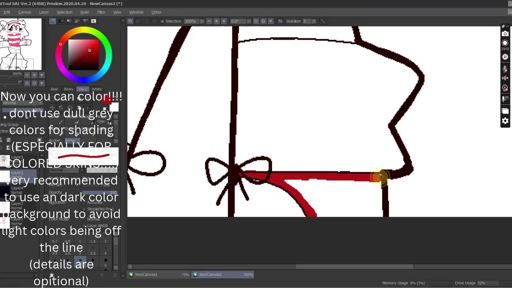Screen dimensions: 512x288
Task: Select the Layer4 layer
Action: coord(19,192)
